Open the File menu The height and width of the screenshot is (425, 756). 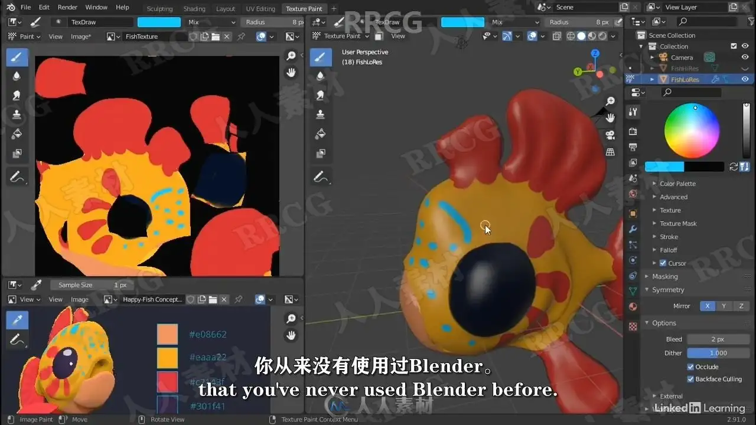click(25, 7)
